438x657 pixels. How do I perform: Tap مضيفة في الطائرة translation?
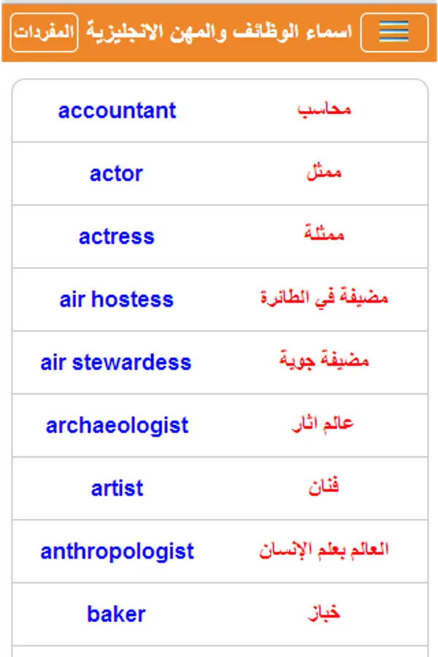tap(323, 299)
